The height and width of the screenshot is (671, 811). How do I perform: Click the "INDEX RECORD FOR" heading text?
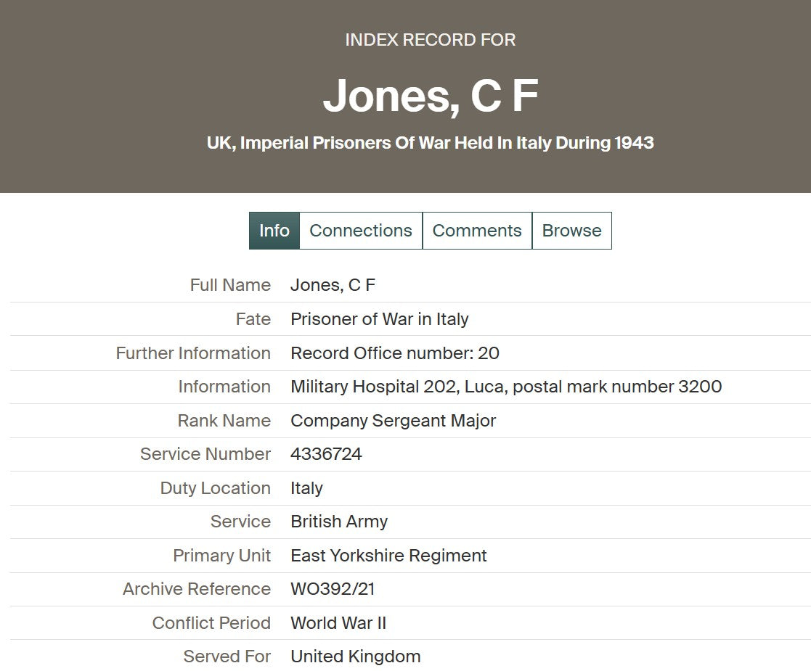430,40
